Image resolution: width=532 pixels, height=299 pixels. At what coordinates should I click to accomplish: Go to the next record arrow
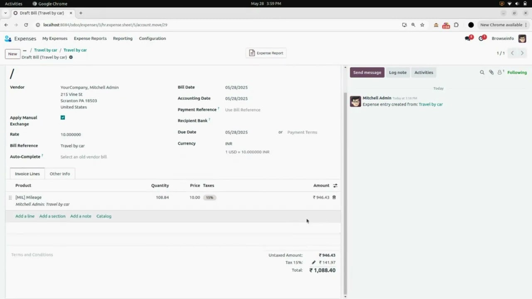click(x=522, y=53)
